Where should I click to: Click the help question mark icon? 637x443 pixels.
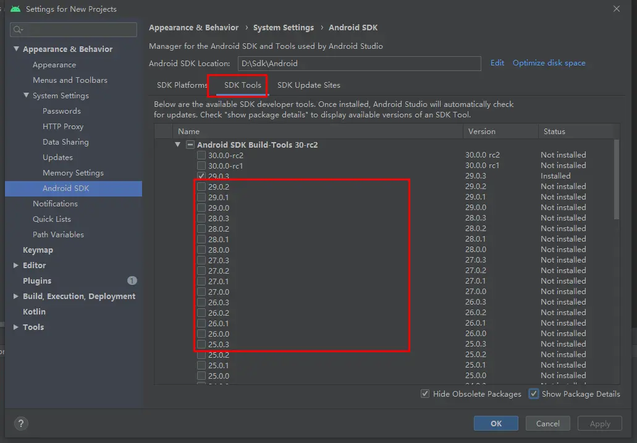21,423
